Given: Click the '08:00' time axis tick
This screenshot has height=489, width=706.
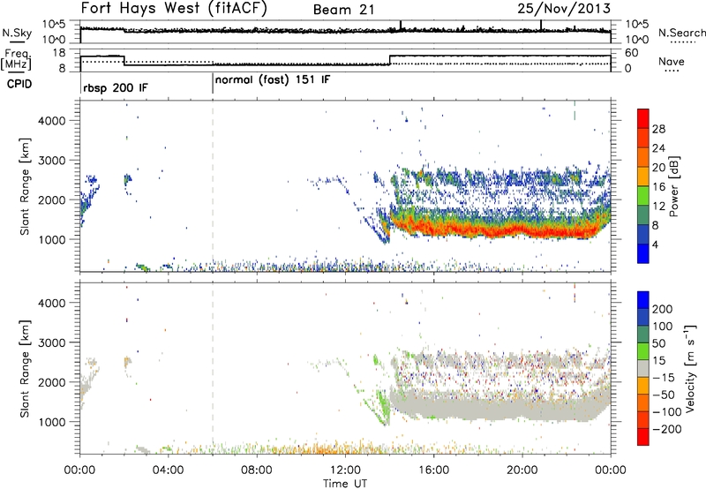Looking at the screenshot, I should pyautogui.click(x=257, y=470).
